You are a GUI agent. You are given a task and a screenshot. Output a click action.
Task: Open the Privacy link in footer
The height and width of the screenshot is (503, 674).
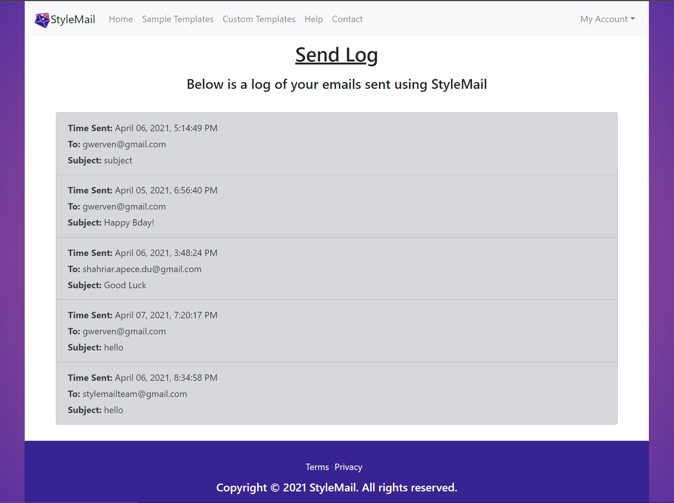point(348,467)
